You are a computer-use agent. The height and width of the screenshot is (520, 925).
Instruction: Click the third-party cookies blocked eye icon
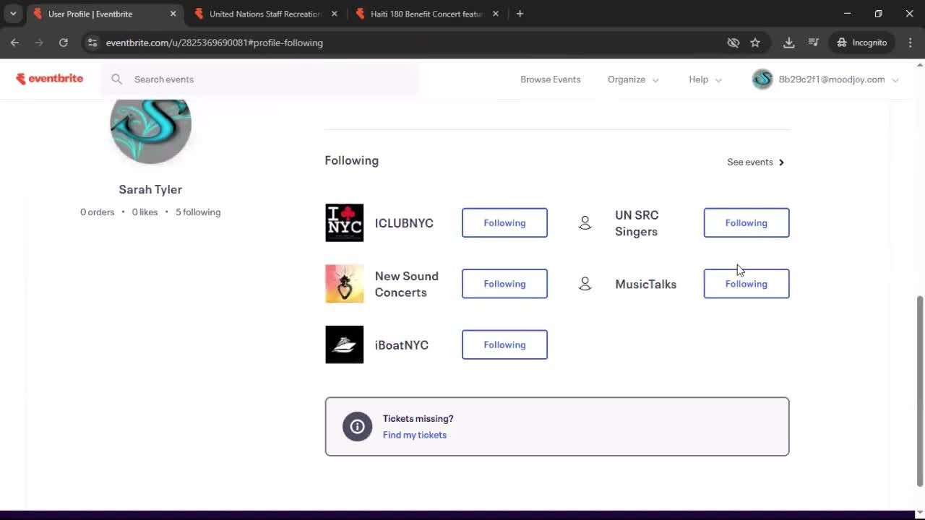[733, 43]
